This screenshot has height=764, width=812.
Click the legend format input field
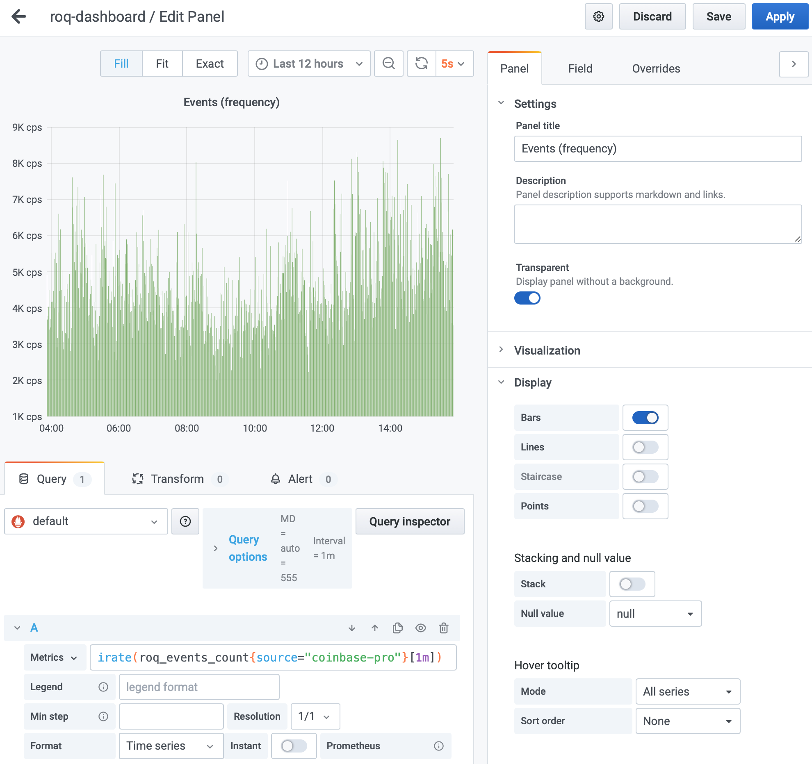tap(199, 687)
